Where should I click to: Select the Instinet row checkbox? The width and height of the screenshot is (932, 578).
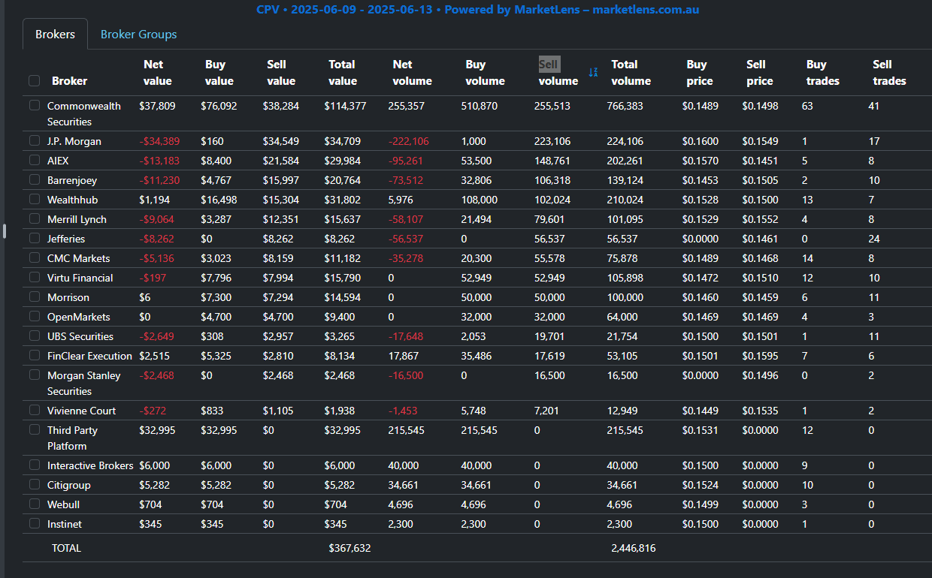34,523
